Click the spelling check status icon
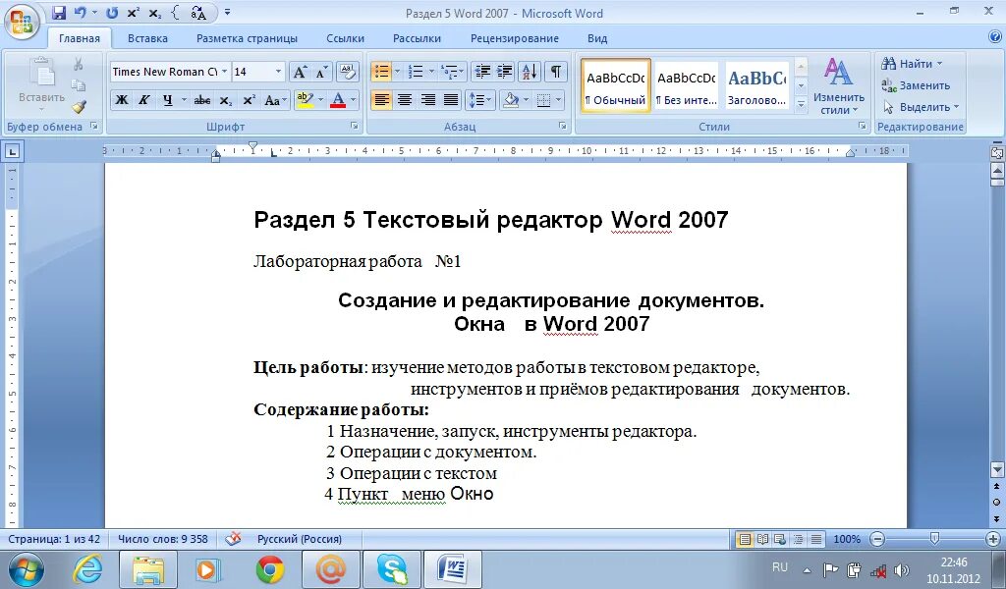 coord(233,539)
